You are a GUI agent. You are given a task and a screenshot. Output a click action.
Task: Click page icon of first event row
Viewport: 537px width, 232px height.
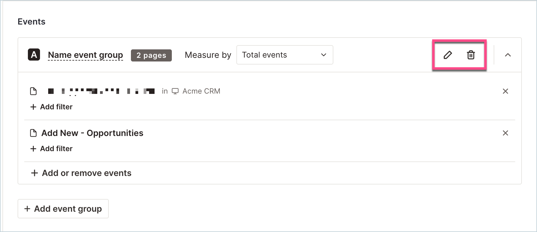tap(33, 91)
